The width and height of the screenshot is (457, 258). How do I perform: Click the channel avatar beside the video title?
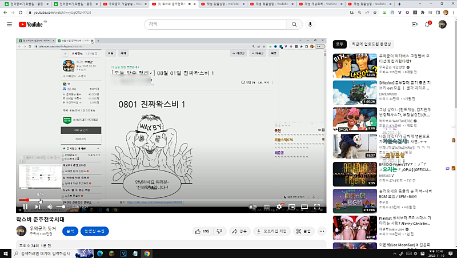click(21, 231)
